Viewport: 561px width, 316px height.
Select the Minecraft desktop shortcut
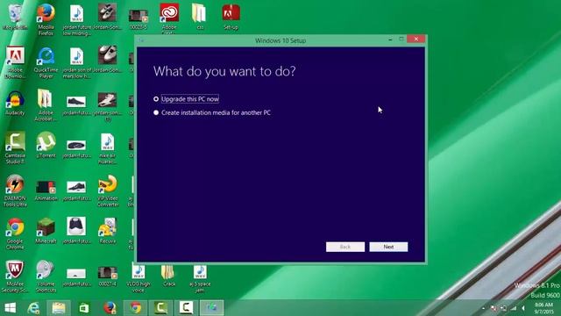[46, 230]
